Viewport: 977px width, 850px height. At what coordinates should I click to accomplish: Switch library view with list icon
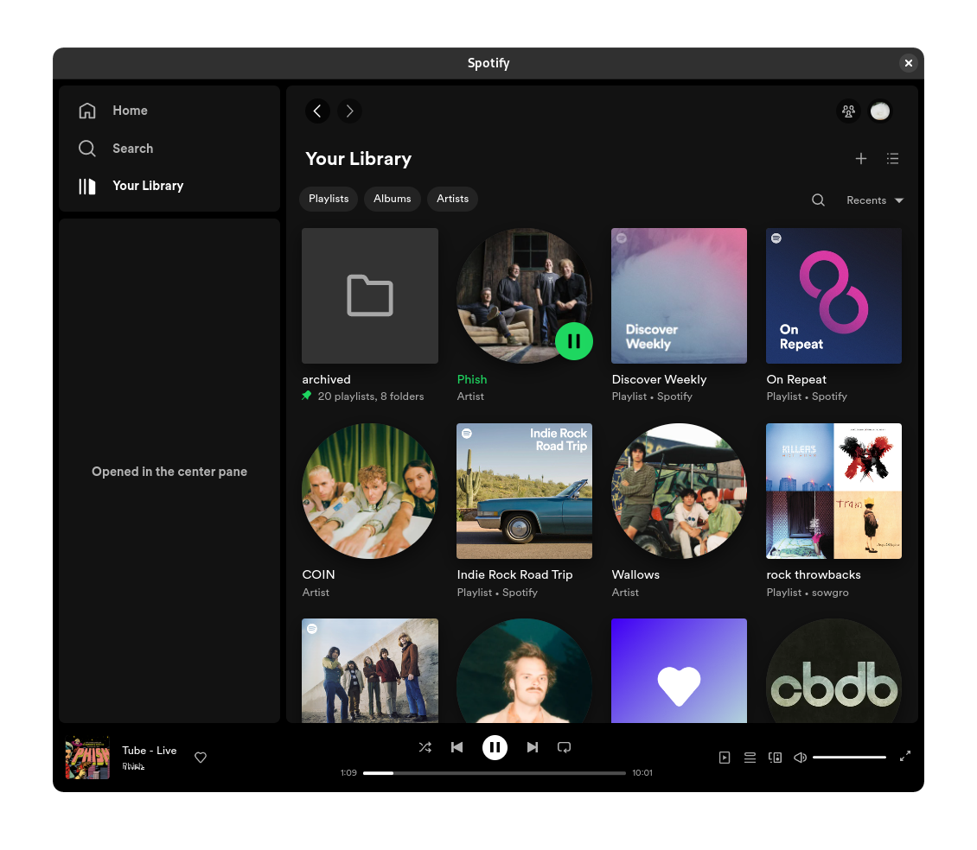(x=892, y=159)
